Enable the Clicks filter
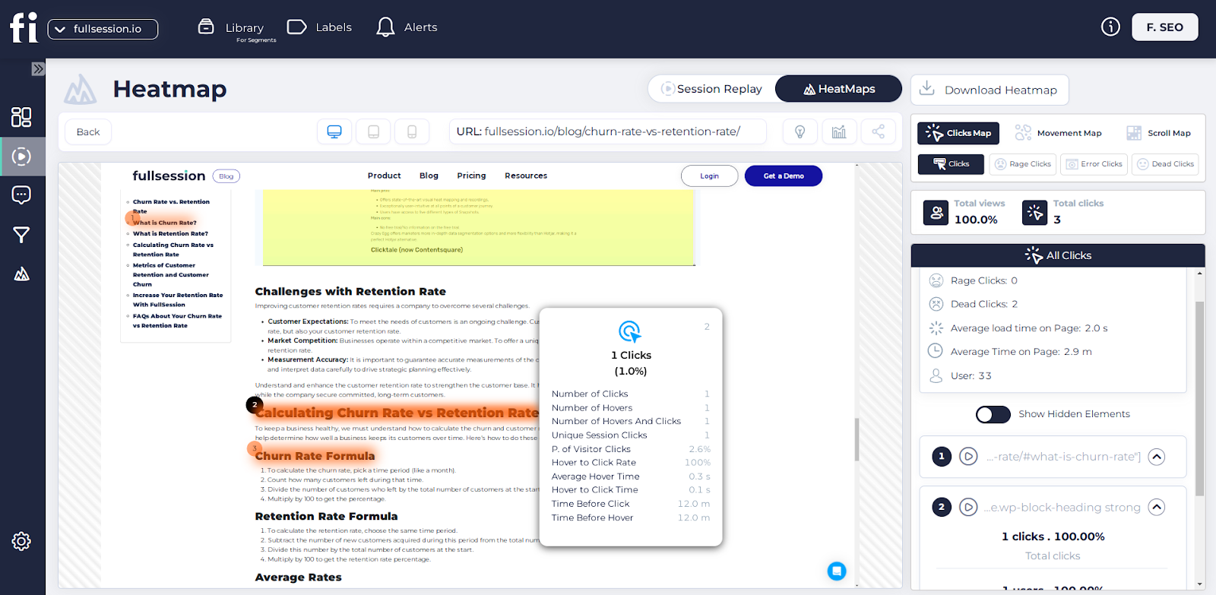 coord(951,164)
